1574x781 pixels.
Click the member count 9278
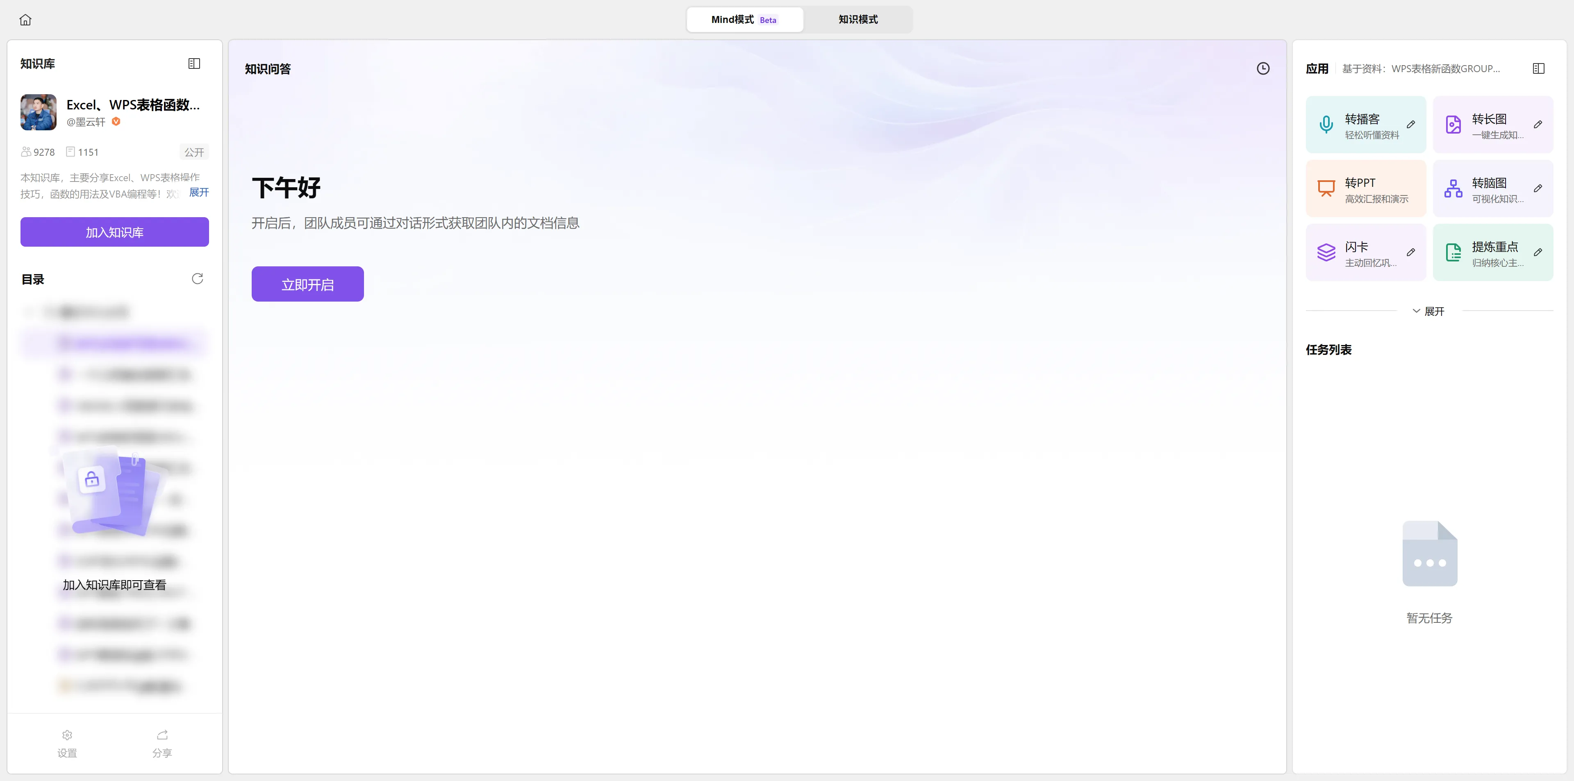coord(38,152)
